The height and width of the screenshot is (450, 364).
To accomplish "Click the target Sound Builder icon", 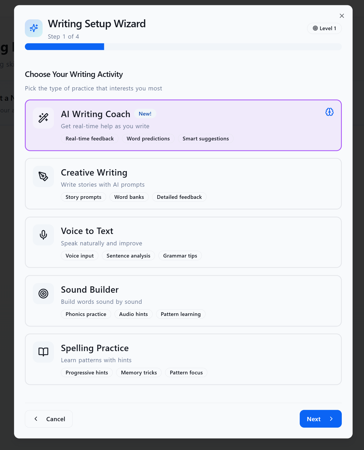I will (x=43, y=293).
